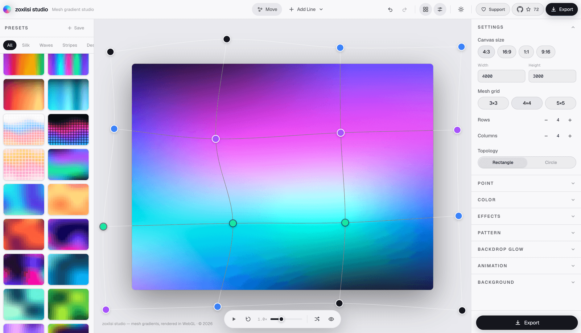Expand the Effects section
Screen dimensions: 581x333
526,216
